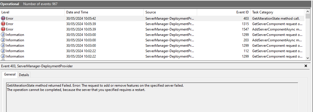Open the General tab
Image resolution: width=313 pixels, height=112 pixels.
click(x=9, y=74)
